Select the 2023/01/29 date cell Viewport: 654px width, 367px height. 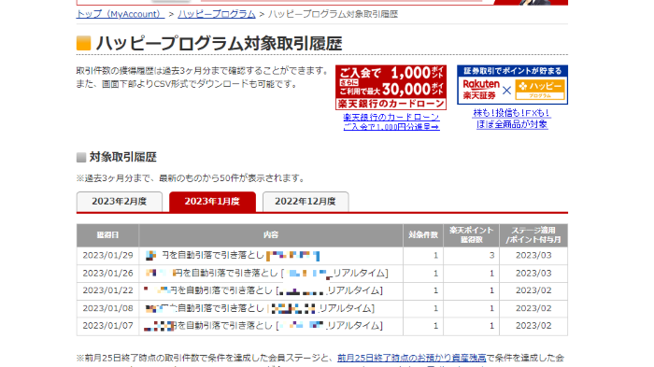point(107,255)
